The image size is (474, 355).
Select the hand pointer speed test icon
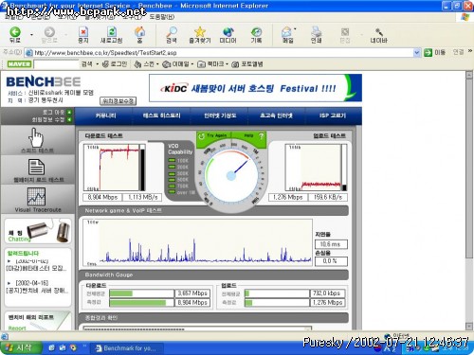[36, 137]
